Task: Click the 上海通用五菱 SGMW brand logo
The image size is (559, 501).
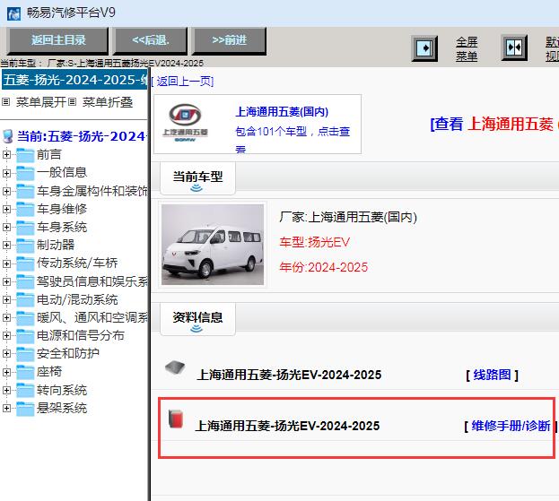Action: point(185,122)
